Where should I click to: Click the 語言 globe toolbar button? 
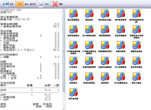point(8,4)
